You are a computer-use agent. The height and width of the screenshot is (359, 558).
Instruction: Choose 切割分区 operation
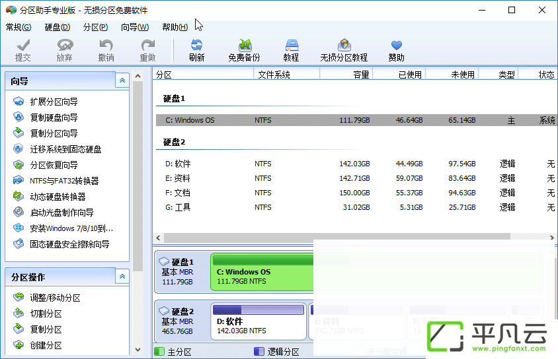(38, 313)
